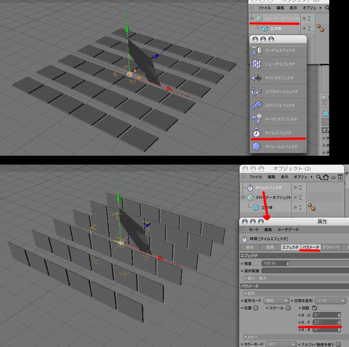The width and height of the screenshot is (349, 347).
Task: Click the home icon in lower Objects panel
Action: 326,177
